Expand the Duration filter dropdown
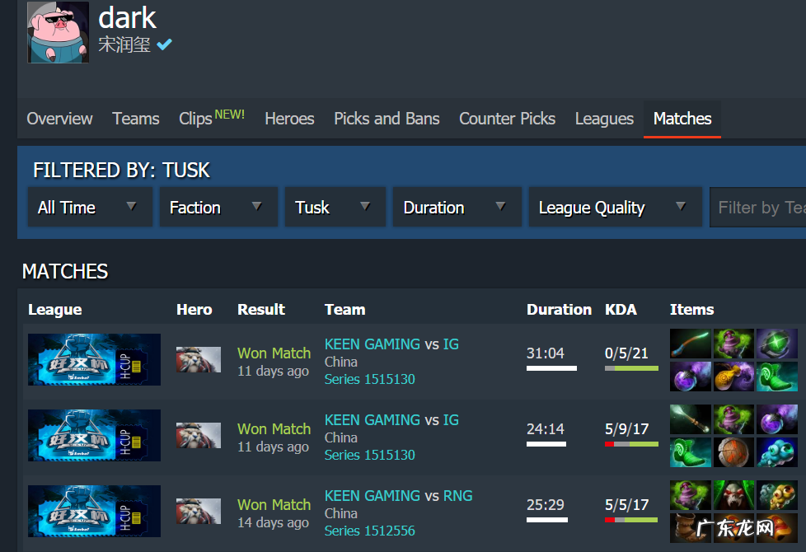The height and width of the screenshot is (552, 806). (457, 207)
